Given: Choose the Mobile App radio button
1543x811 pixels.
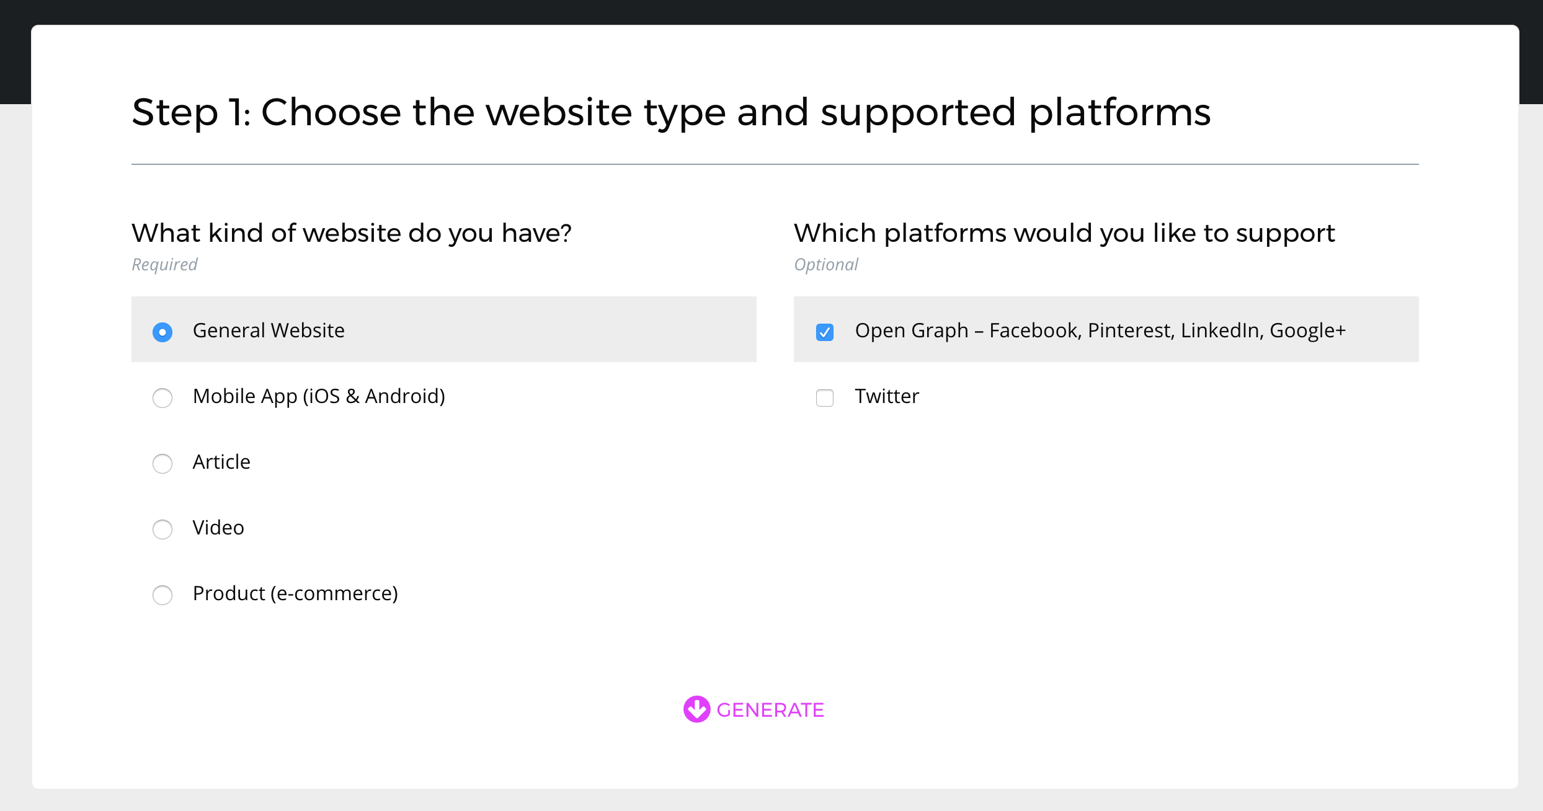Looking at the screenshot, I should point(162,397).
